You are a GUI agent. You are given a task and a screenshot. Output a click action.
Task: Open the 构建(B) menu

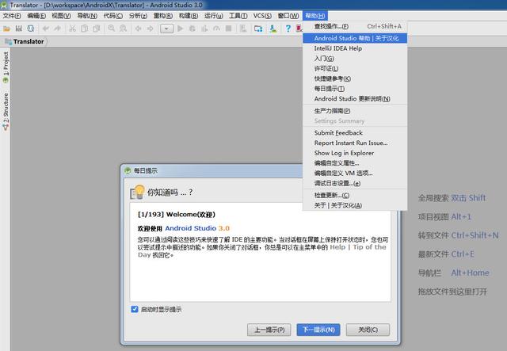tap(189, 16)
